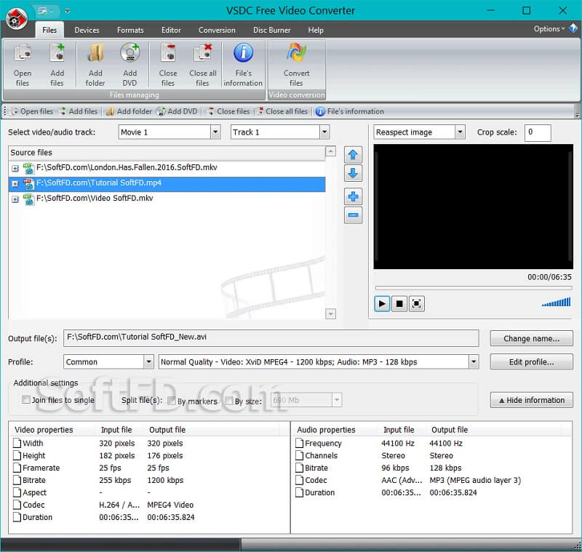Click the Add DVD ribbon icon
The height and width of the screenshot is (552, 582).
point(130,64)
